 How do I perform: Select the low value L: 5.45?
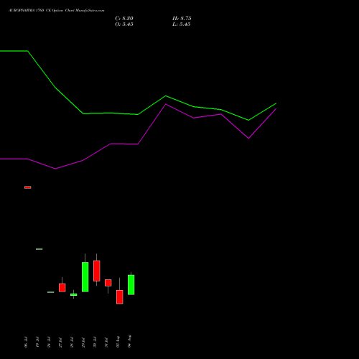[182, 24]
